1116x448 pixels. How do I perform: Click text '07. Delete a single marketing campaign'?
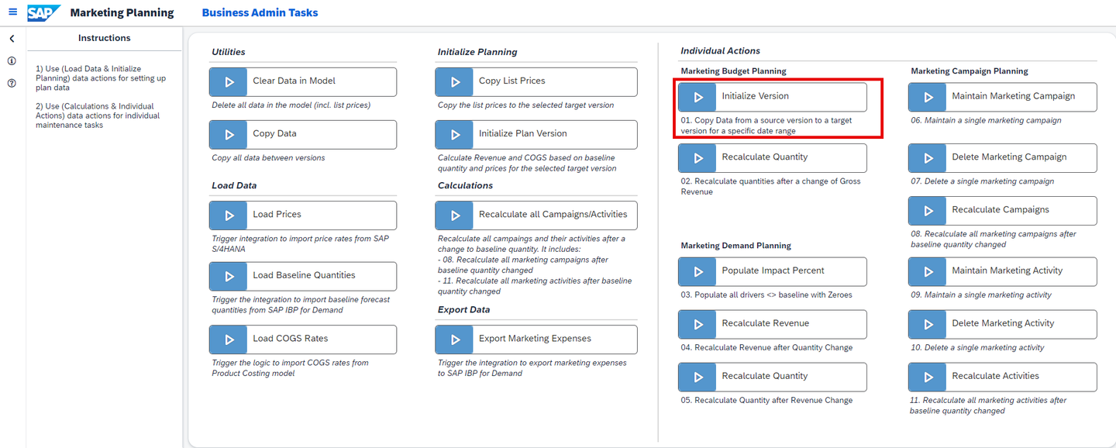pyautogui.click(x=982, y=181)
